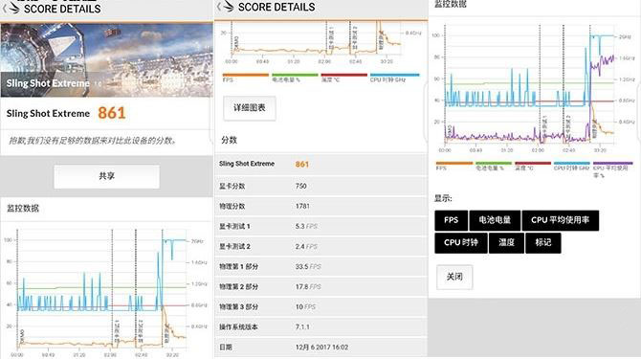Tap the 关闭 close button
This screenshot has width=641, height=359.
tap(454, 277)
